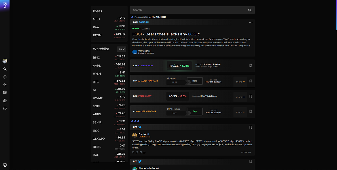Select USX in the Watchlist

tap(109, 131)
